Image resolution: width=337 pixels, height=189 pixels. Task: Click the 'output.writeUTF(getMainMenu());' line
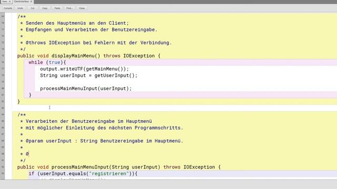coord(84,69)
